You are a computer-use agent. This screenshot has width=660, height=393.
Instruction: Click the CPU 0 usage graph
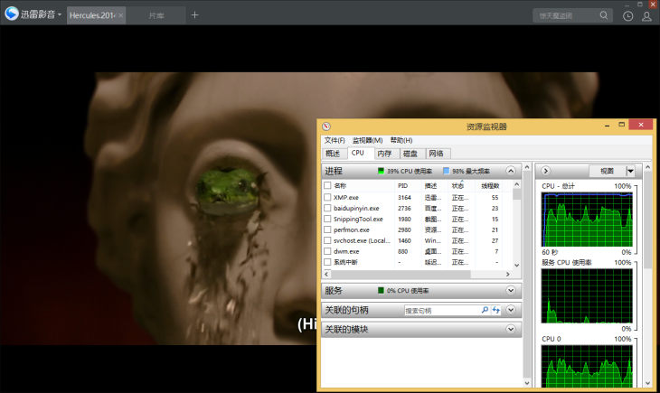(x=587, y=366)
